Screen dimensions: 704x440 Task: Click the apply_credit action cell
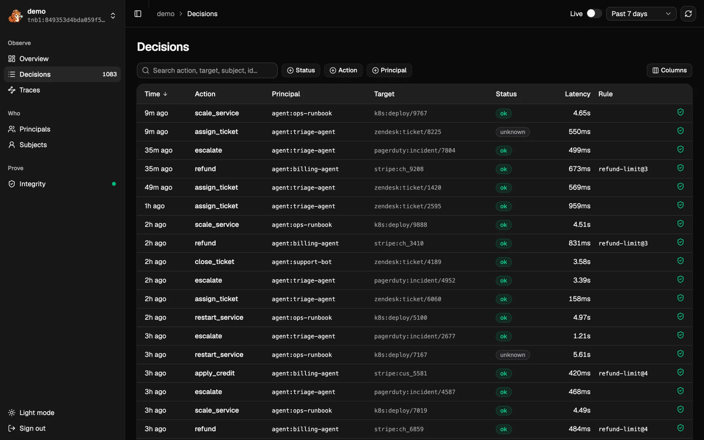pyautogui.click(x=214, y=373)
